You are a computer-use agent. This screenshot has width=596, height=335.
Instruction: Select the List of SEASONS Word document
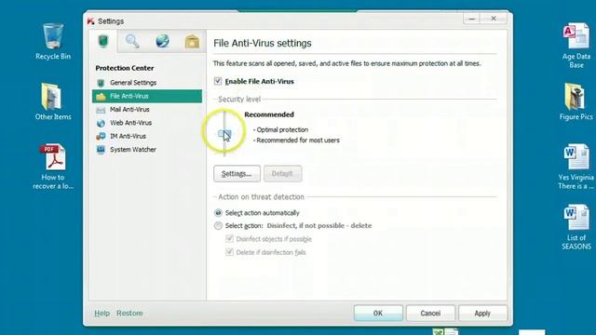576,227
